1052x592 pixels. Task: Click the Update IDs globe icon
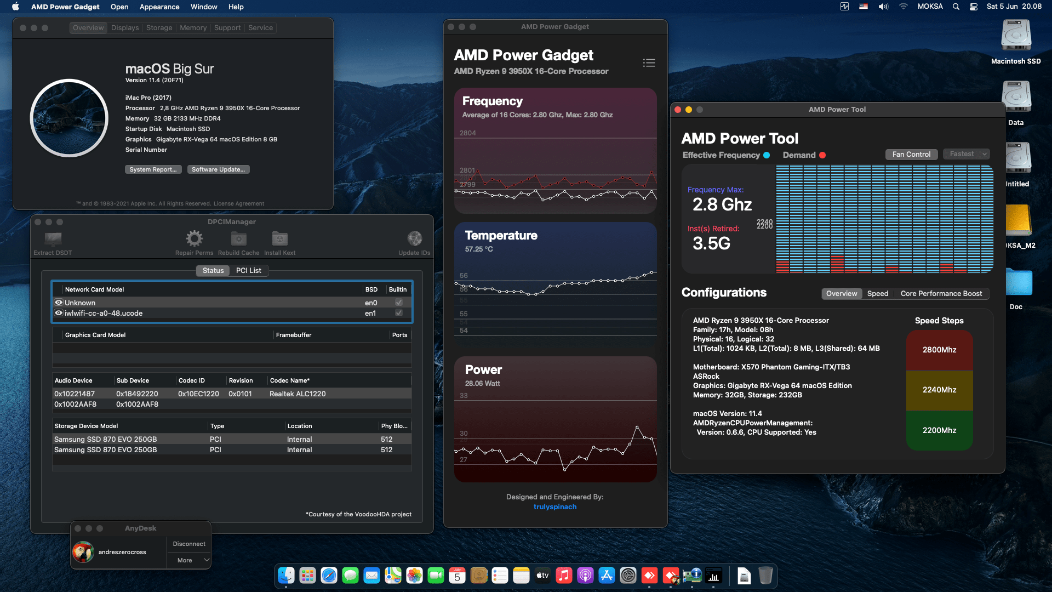(414, 238)
